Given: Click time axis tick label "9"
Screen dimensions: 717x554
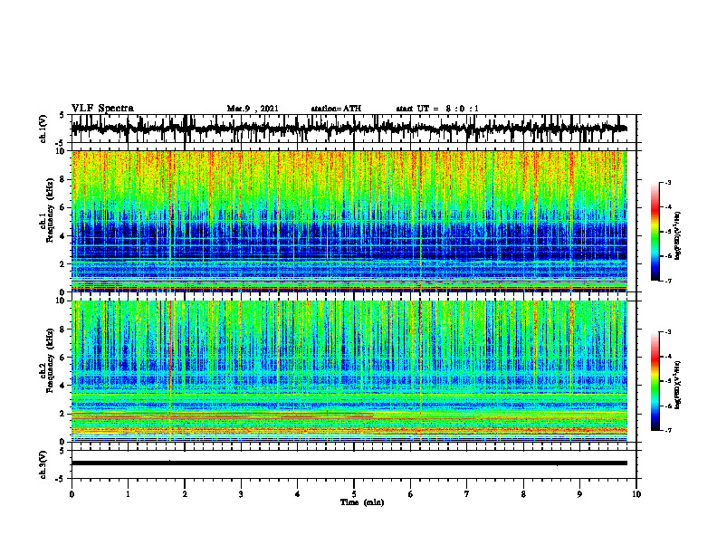Looking at the screenshot, I should click(x=579, y=494).
